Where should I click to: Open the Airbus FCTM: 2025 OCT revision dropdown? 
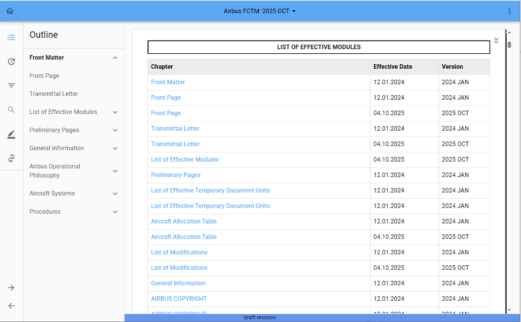(259, 11)
